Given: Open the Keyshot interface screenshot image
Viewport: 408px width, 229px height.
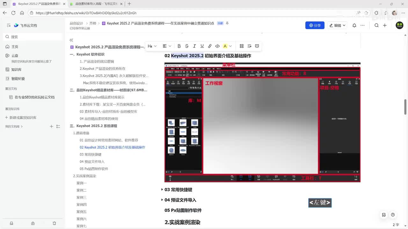Looking at the screenshot, I should 262,122.
